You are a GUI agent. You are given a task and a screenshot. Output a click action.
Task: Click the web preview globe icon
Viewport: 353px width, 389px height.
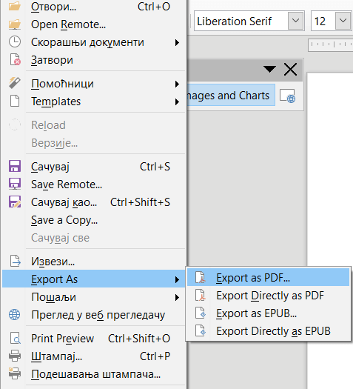15,315
